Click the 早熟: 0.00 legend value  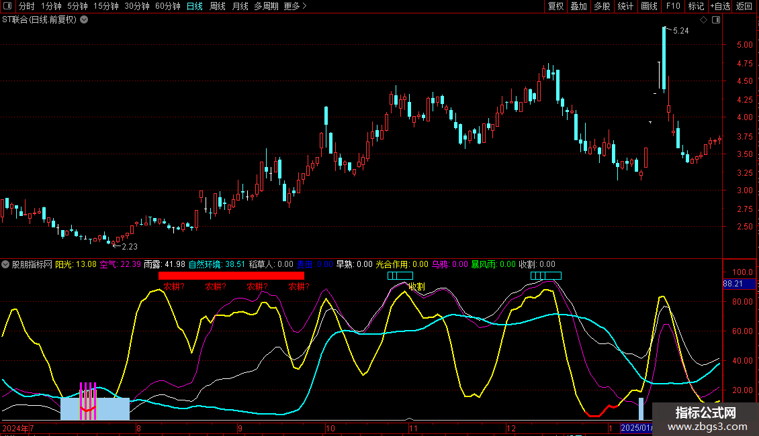[x=355, y=264]
